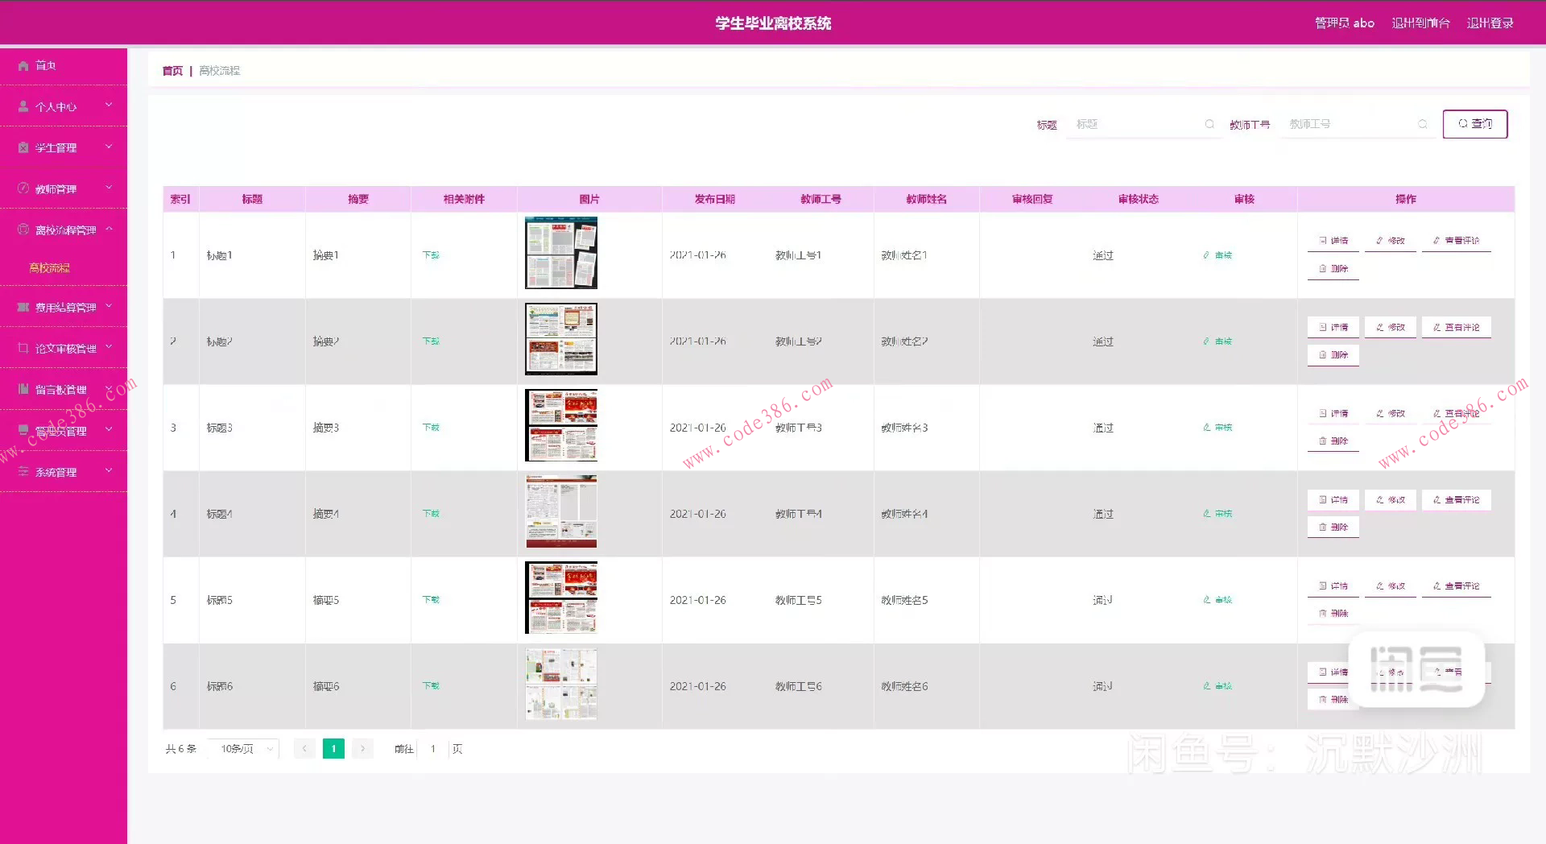This screenshot has width=1546, height=844.
Task: Click the magnifier icon in 教师工号 field
Action: (x=1423, y=124)
